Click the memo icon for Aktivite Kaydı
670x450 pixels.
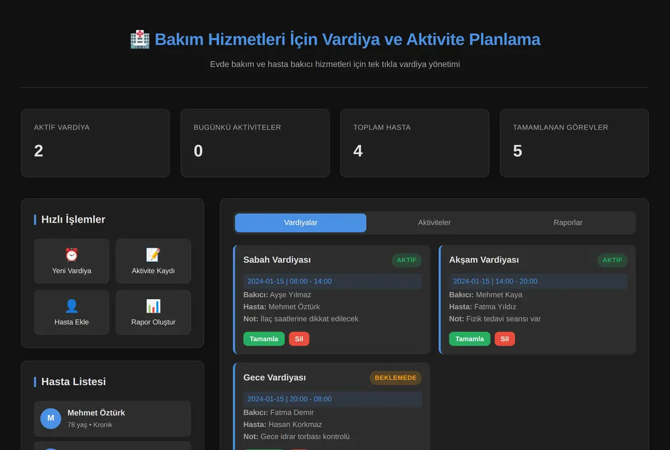[153, 255]
